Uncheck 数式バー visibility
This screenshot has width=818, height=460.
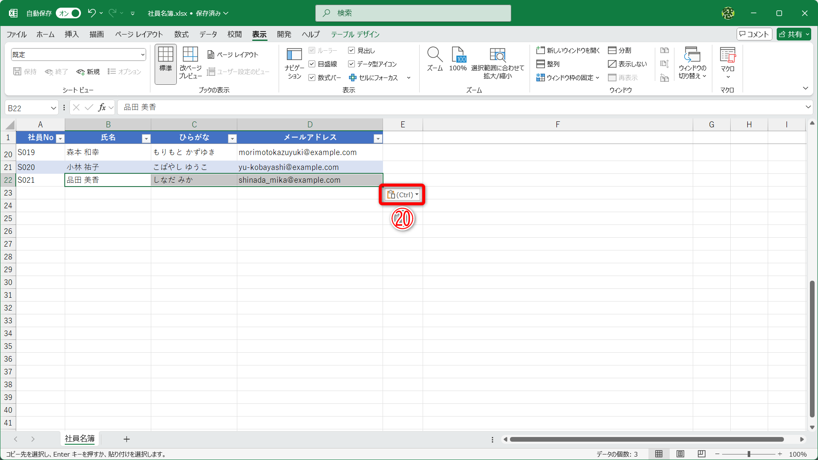[x=312, y=78]
